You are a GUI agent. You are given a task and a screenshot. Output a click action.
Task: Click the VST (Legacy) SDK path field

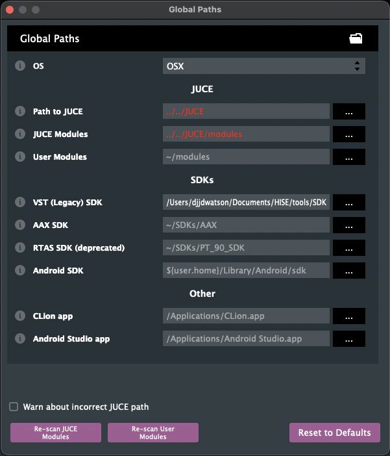coord(247,203)
